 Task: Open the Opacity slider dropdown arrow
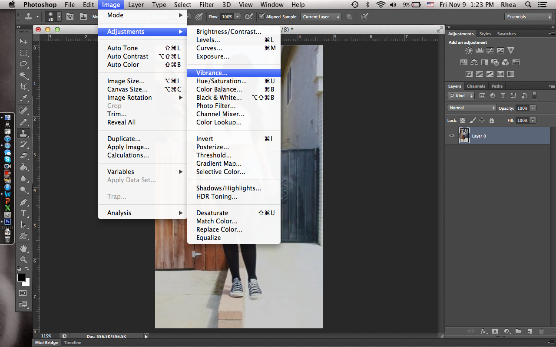(x=533, y=108)
